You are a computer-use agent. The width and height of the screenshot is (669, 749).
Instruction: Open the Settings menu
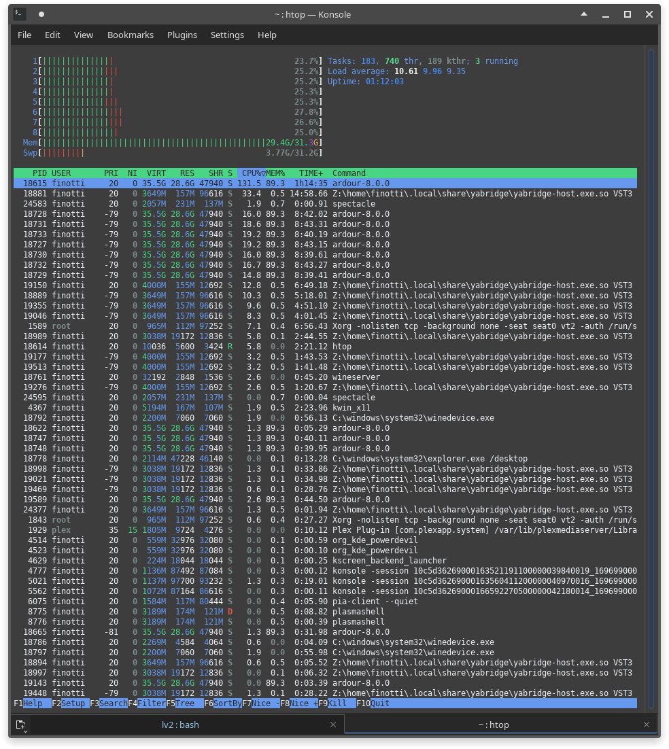click(x=227, y=35)
